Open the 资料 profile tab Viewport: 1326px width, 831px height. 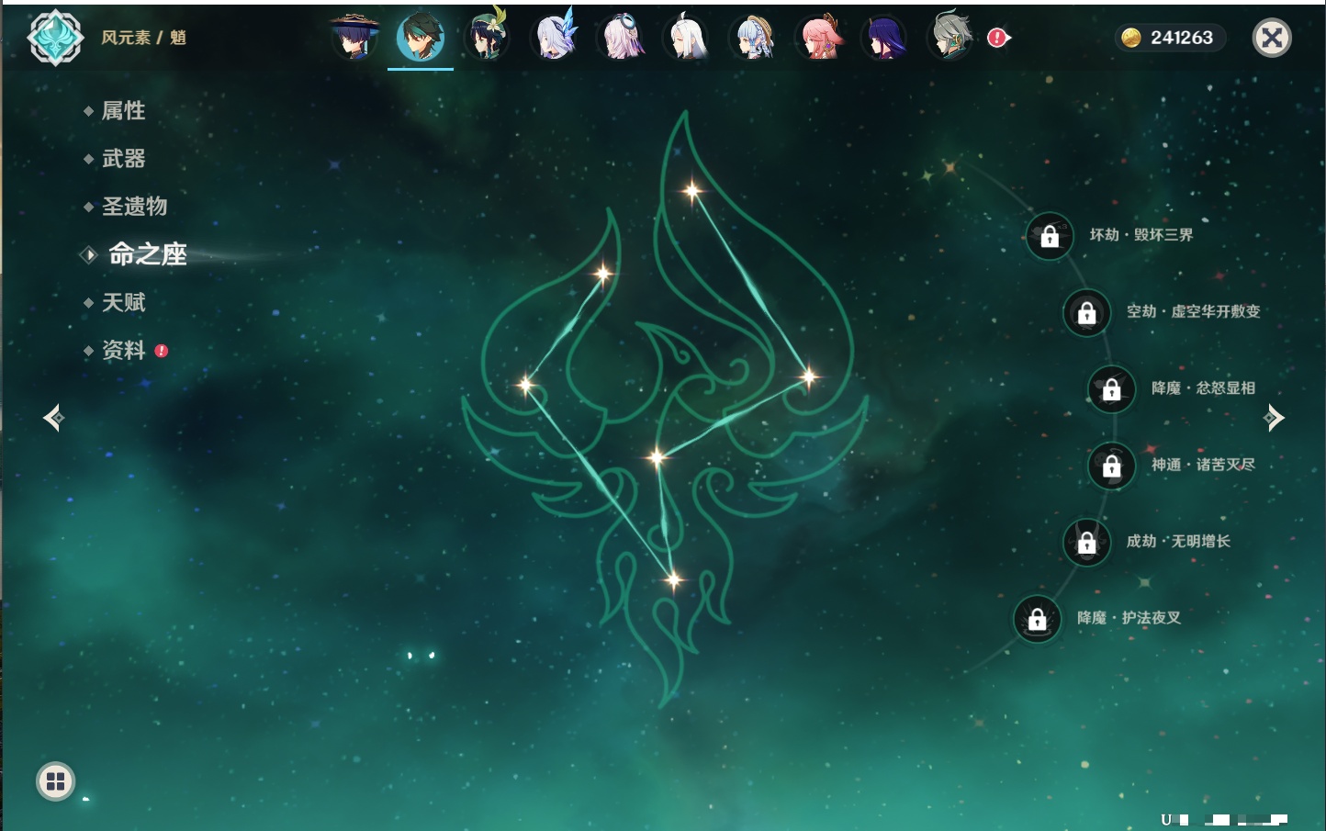tap(123, 350)
